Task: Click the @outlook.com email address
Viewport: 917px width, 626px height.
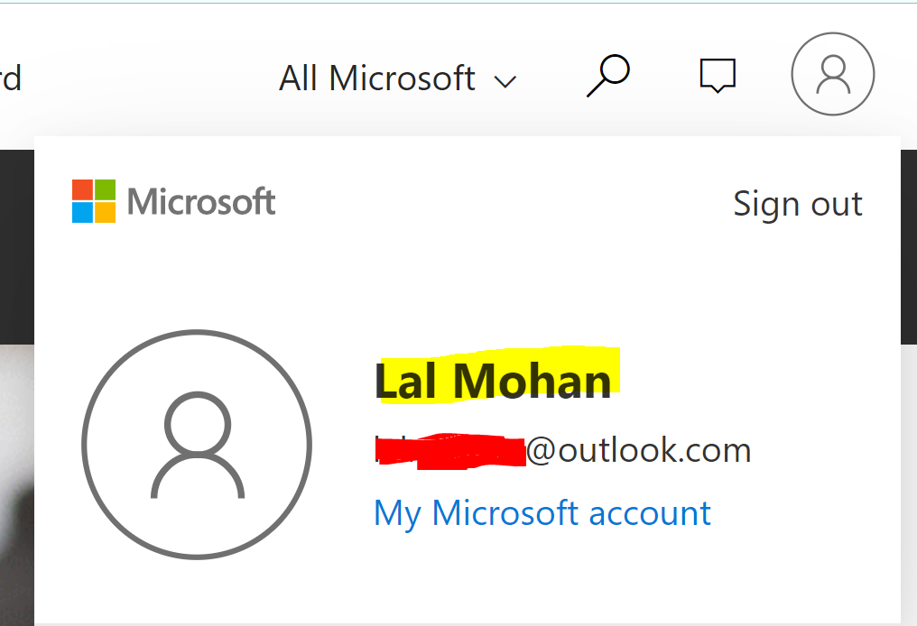Action: (638, 449)
